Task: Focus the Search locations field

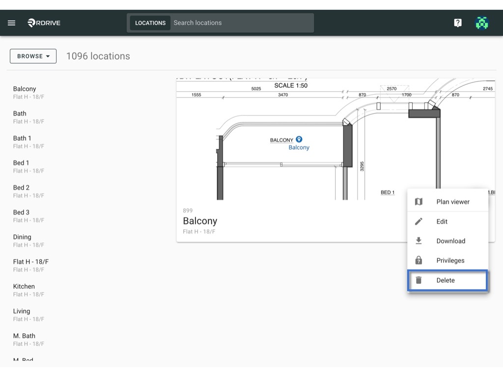Action: coord(242,23)
